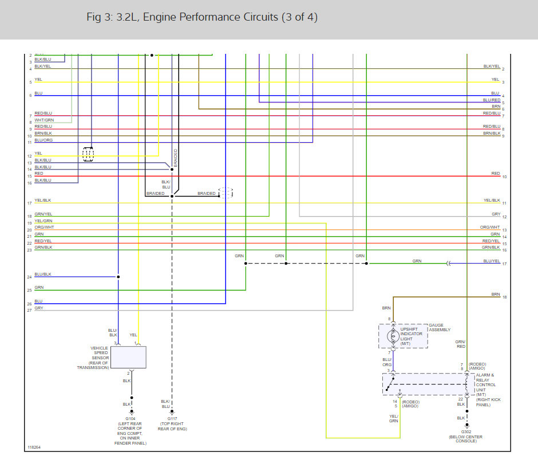This screenshot has height=467, width=538.
Task: Click the ground symbol above G104
Action: pyautogui.click(x=132, y=413)
